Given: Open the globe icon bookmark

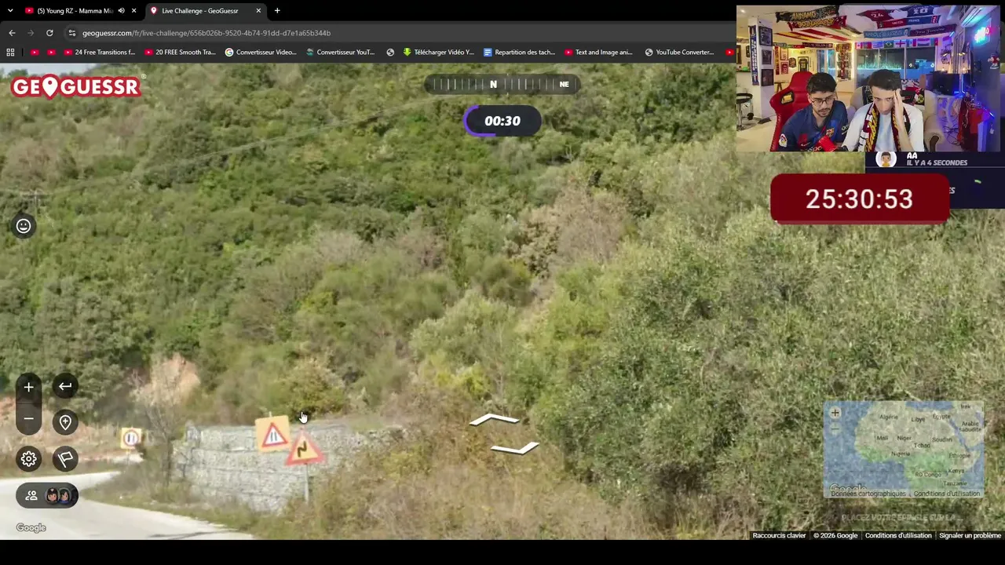Looking at the screenshot, I should coord(390,53).
